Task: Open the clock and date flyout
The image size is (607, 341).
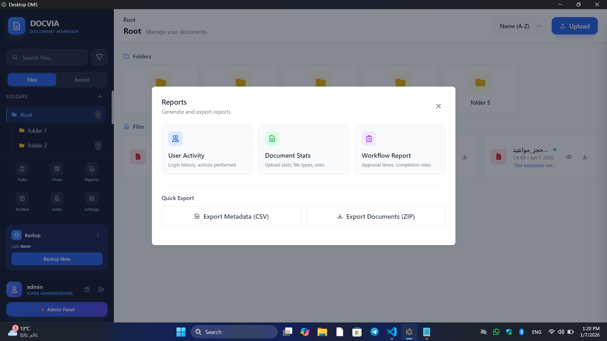Action: coord(590,332)
